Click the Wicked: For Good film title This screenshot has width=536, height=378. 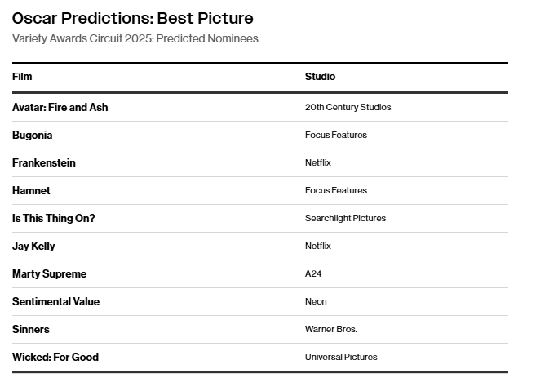pos(55,358)
